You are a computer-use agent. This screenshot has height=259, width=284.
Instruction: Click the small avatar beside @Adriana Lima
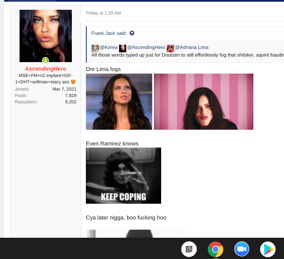pos(170,48)
